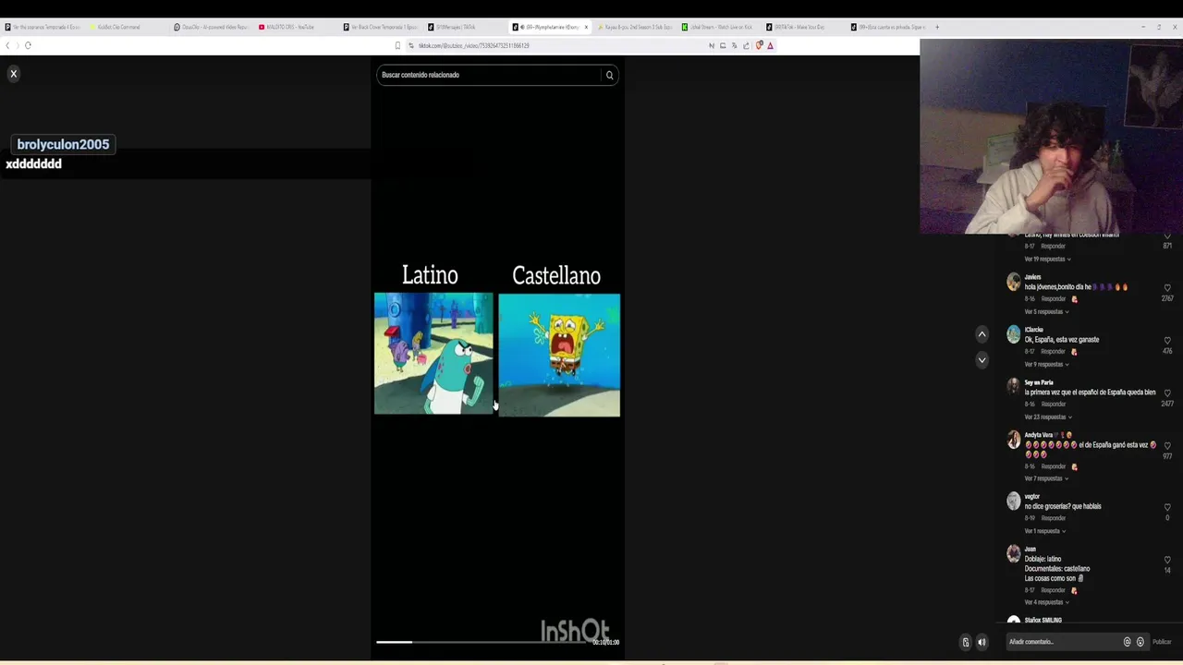Post the comment with Publicar
This screenshot has width=1183, height=665.
[x=1162, y=642]
